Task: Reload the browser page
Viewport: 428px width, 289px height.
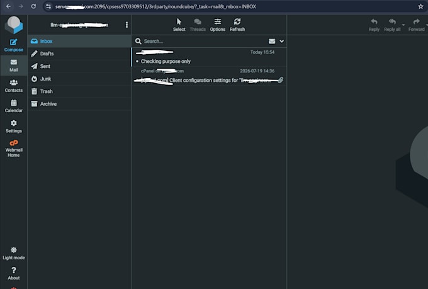Action: pos(33,6)
